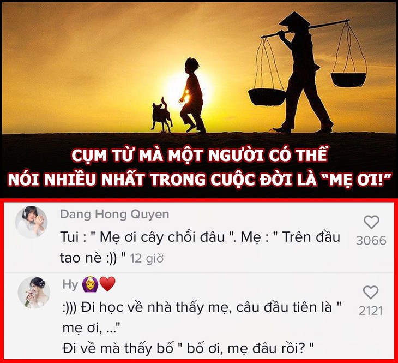This screenshot has width=398, height=363.
Task: Open Hy's profile picture with flowers
Action: [34, 293]
